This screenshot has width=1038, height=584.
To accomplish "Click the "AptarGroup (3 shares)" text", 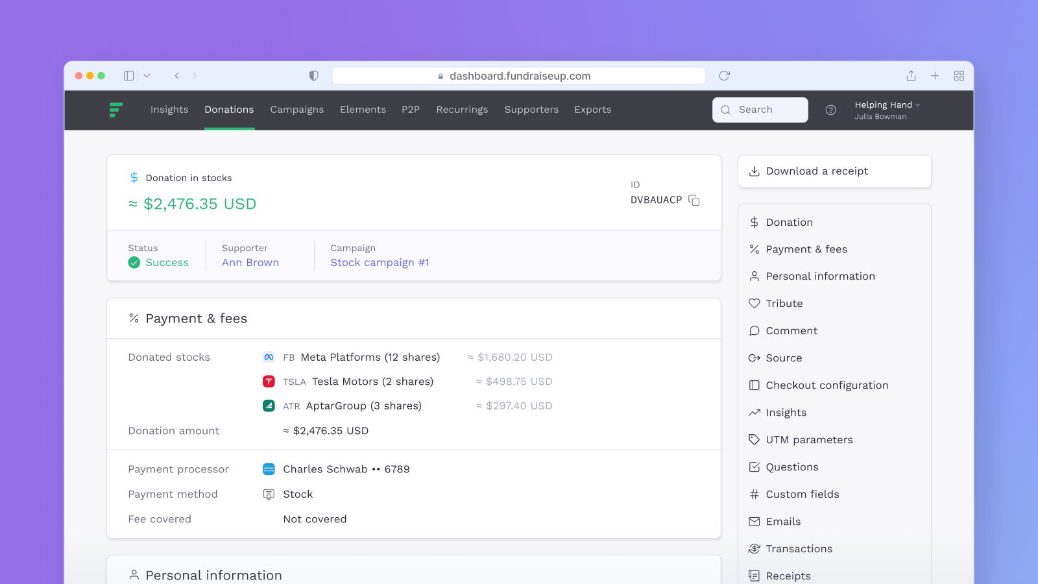I will coord(363,406).
